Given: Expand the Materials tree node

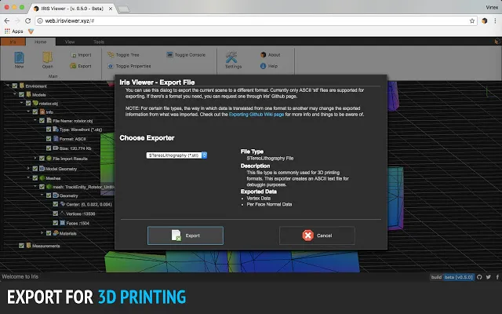Looking at the screenshot, I should 42,233.
